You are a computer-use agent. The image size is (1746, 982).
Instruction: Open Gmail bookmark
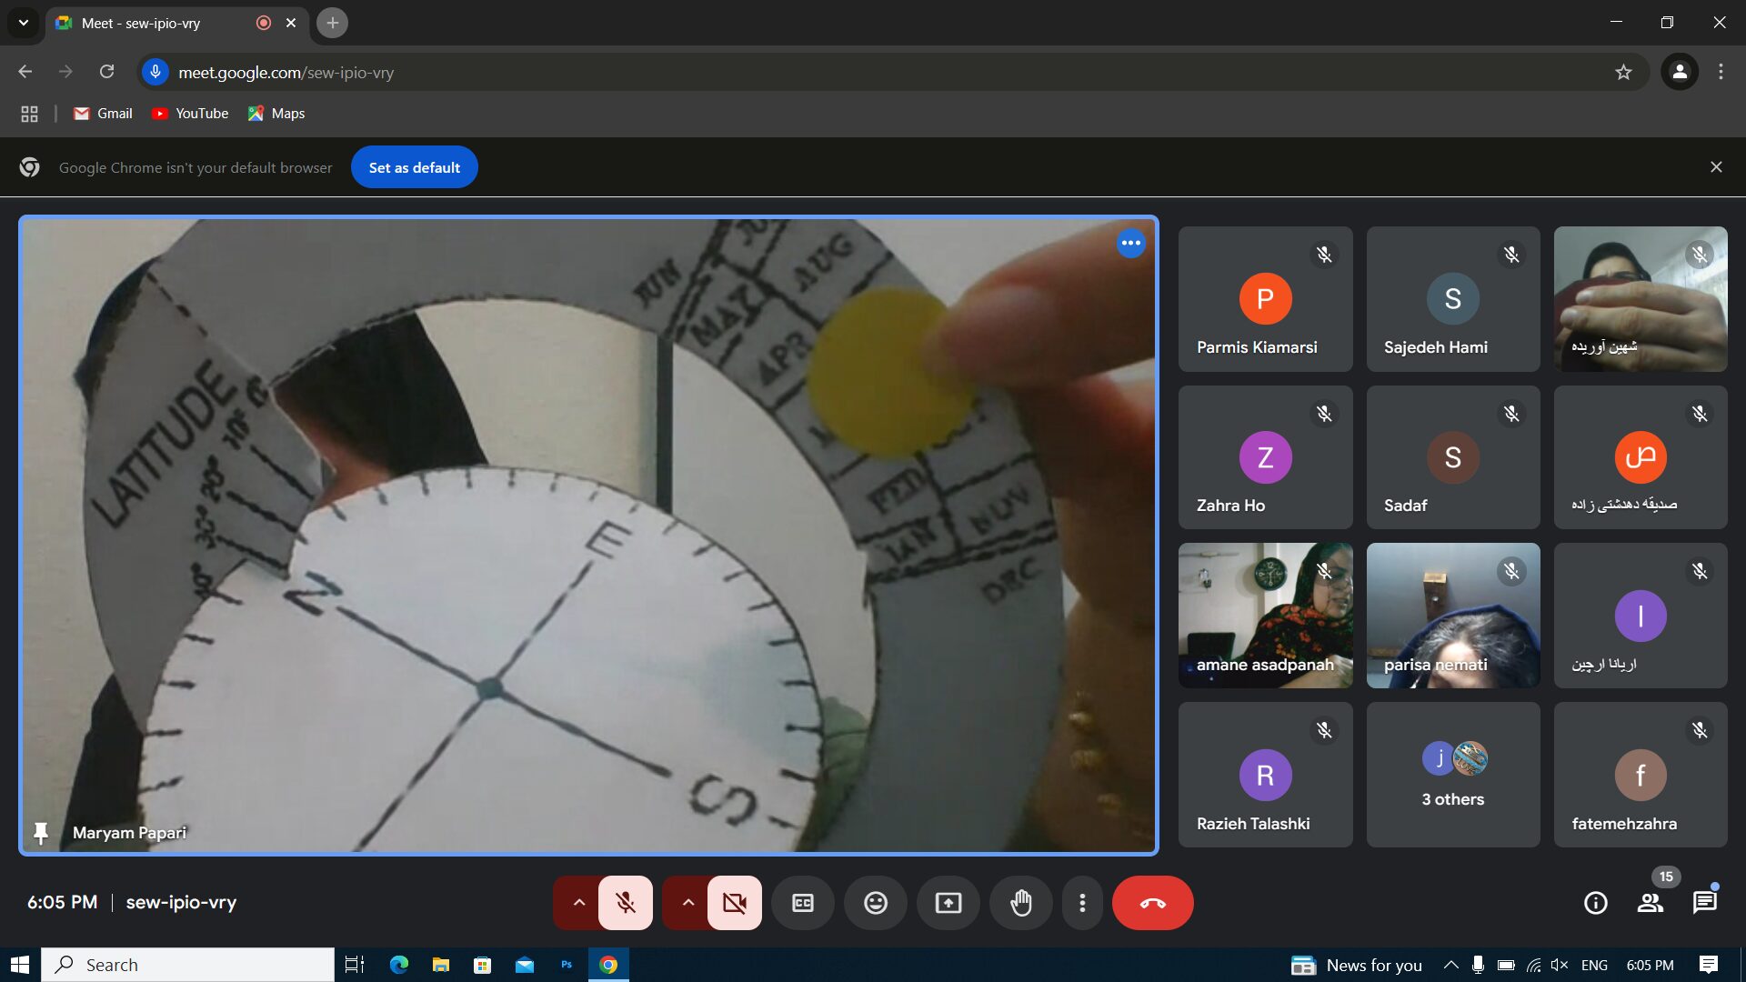tap(103, 114)
